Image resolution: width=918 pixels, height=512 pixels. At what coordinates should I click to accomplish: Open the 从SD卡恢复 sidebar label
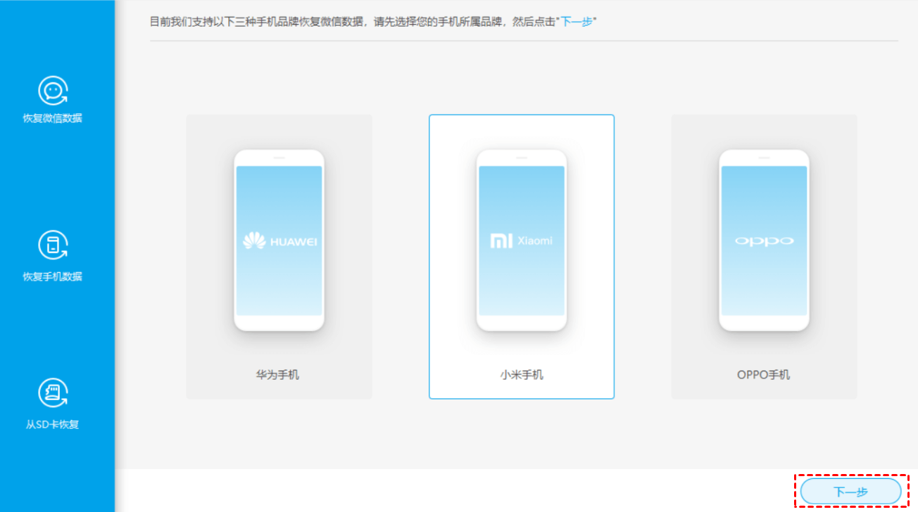(x=53, y=425)
